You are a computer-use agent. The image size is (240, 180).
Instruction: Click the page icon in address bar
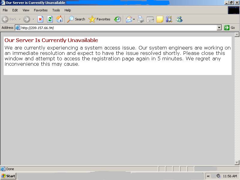[x=18, y=28]
